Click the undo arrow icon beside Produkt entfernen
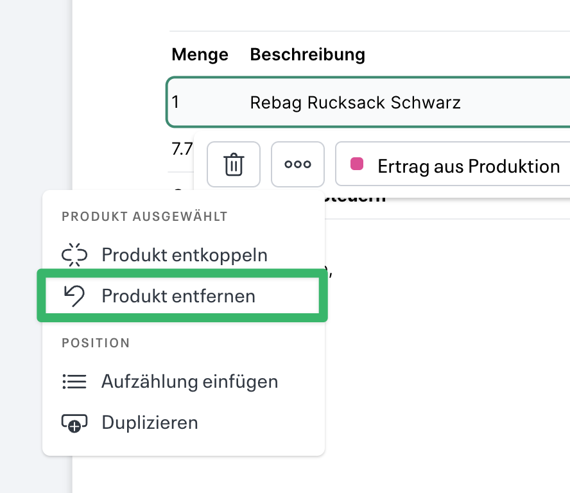 pos(74,296)
